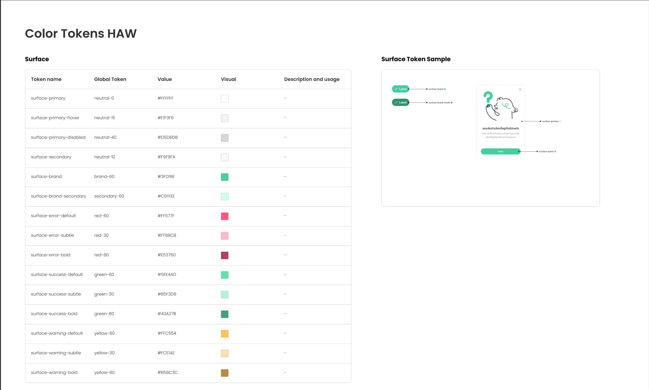Click the 'Value' column header
Image resolution: width=649 pixels, height=390 pixels.
[x=165, y=79]
